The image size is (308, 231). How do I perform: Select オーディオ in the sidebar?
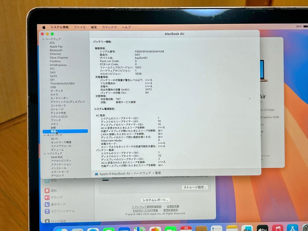pyautogui.click(x=56, y=91)
